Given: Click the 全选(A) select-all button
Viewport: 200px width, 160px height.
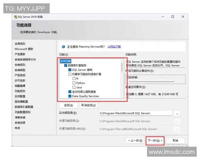Looking at the screenshot, I should coord(68,105).
